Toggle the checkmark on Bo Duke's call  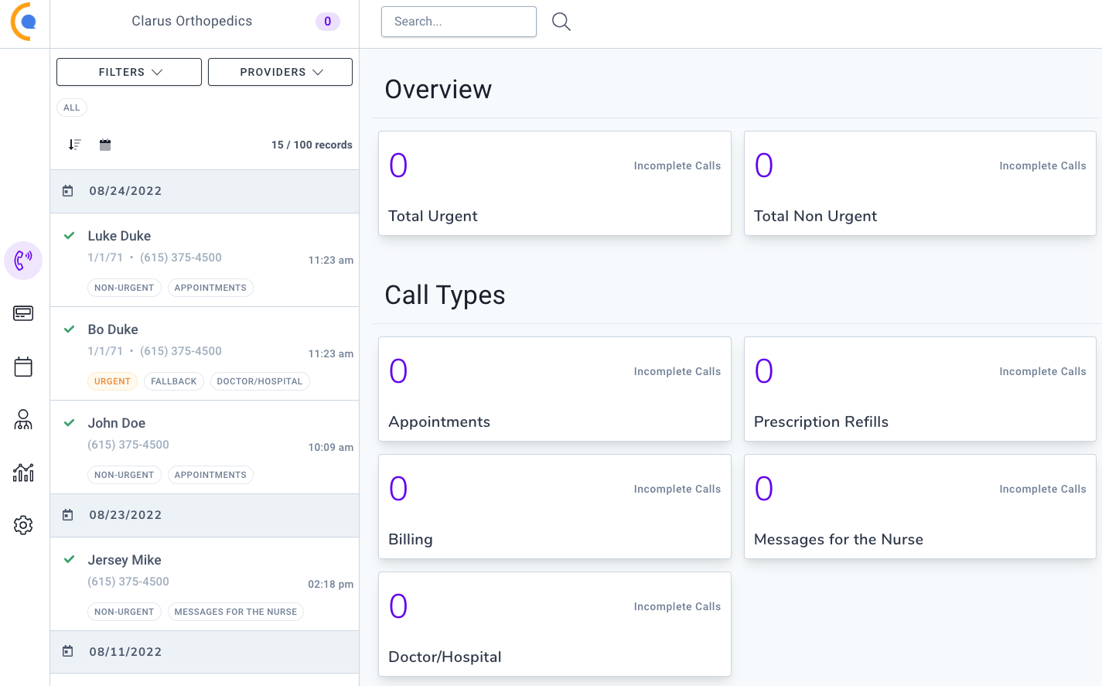[68, 329]
